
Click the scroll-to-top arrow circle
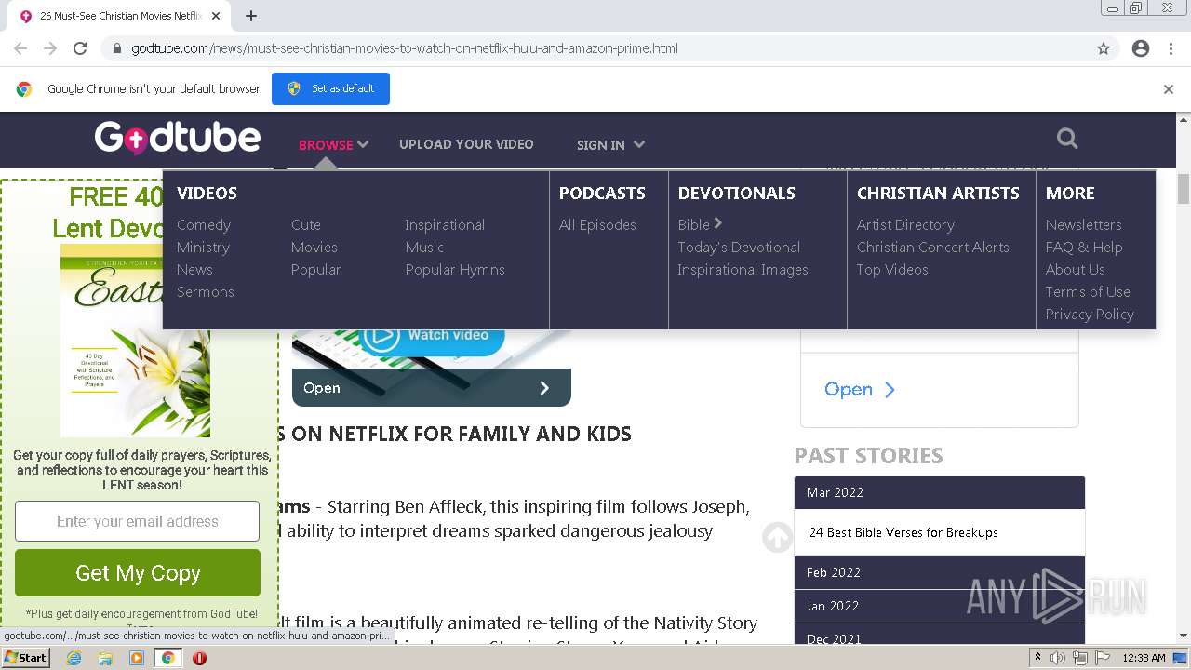pos(778,536)
